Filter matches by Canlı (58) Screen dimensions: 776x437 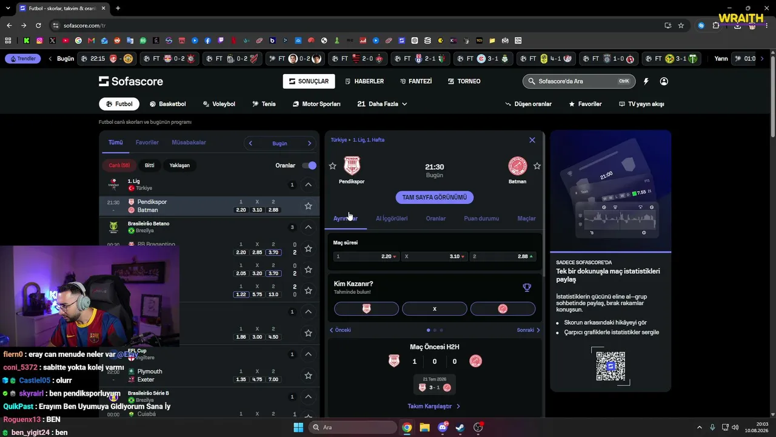click(x=119, y=165)
